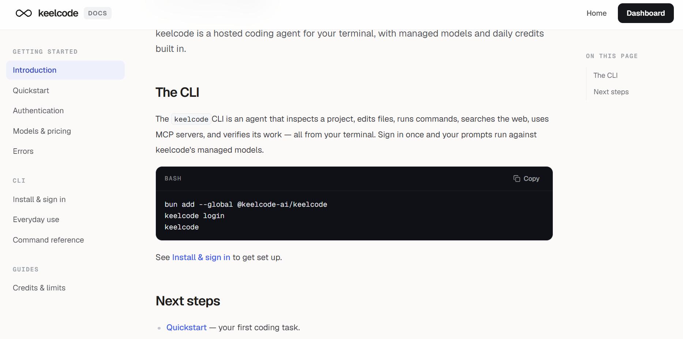Click the GETTING STARTED section label
The image size is (683, 339).
pos(45,52)
